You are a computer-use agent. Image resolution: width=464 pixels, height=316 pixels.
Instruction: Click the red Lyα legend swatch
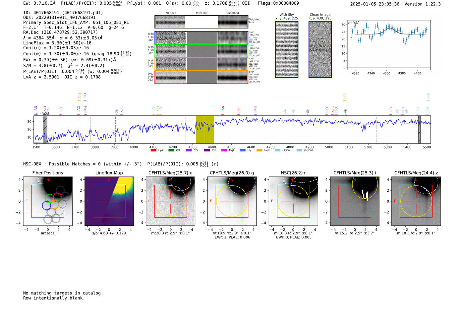(x=153, y=150)
